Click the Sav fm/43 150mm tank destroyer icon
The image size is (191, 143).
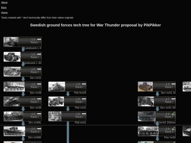click(x=173, y=114)
